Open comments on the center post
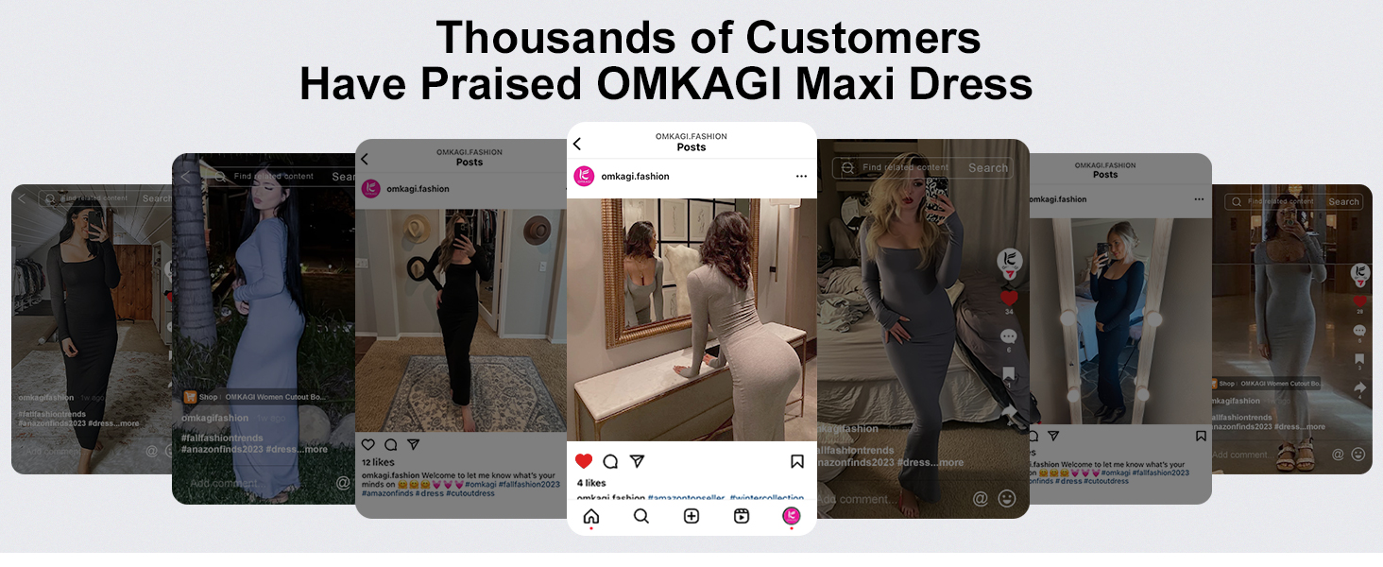 (x=610, y=461)
